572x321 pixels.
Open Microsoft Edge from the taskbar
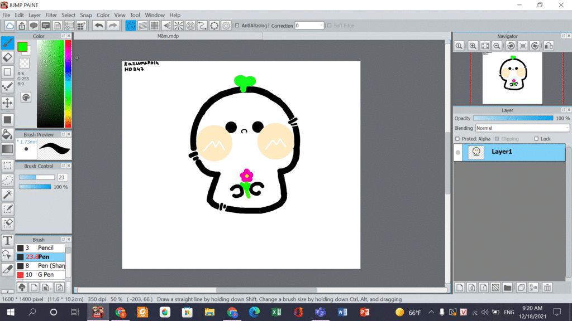pyautogui.click(x=254, y=312)
